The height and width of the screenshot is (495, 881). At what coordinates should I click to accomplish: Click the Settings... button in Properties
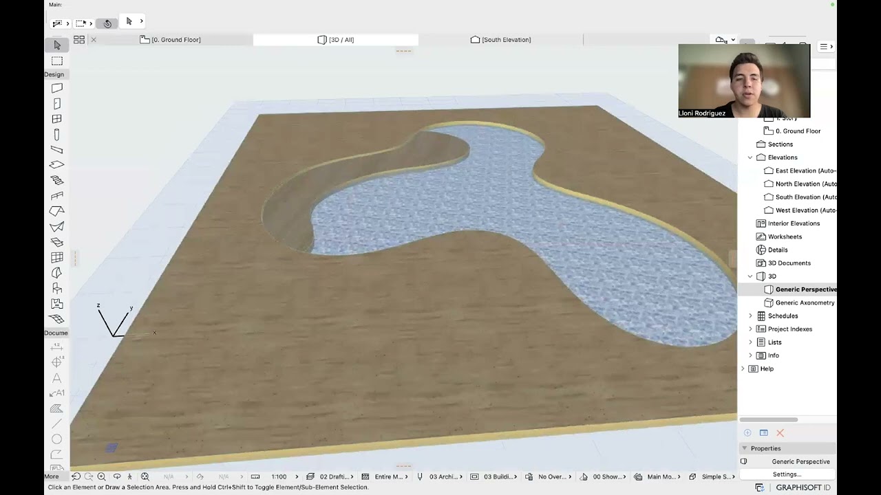point(787,474)
